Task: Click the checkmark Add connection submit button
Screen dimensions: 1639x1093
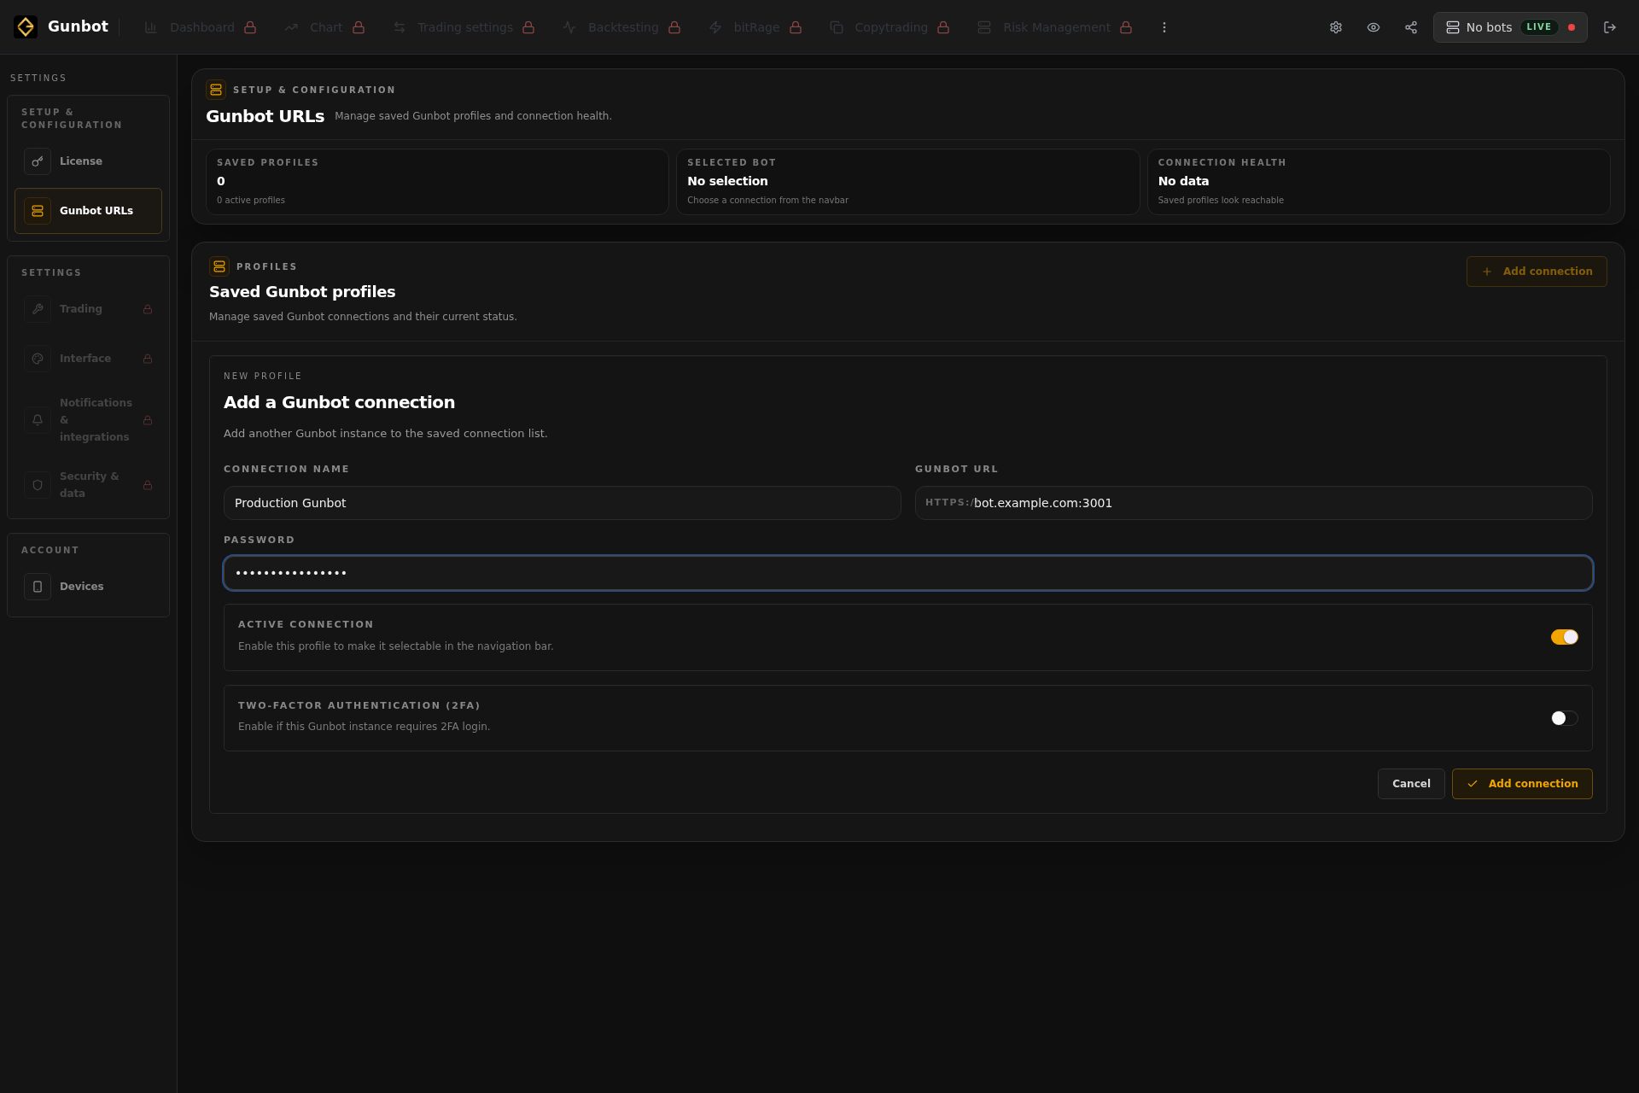Action: (1522, 784)
